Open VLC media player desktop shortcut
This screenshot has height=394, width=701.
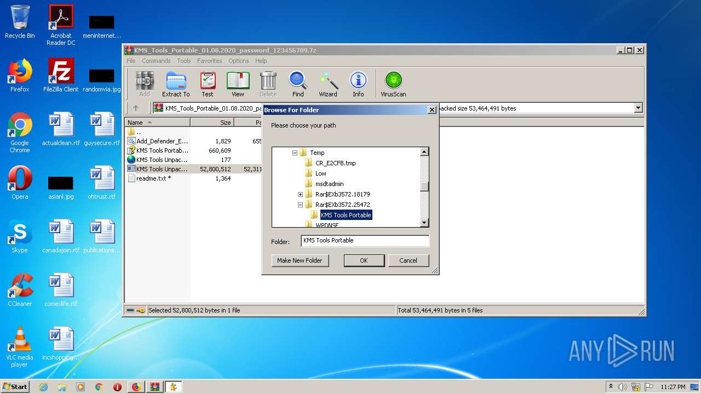20,347
